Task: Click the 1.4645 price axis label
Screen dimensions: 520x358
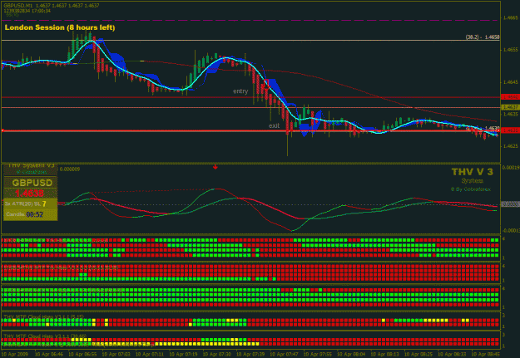Action: [x=511, y=81]
